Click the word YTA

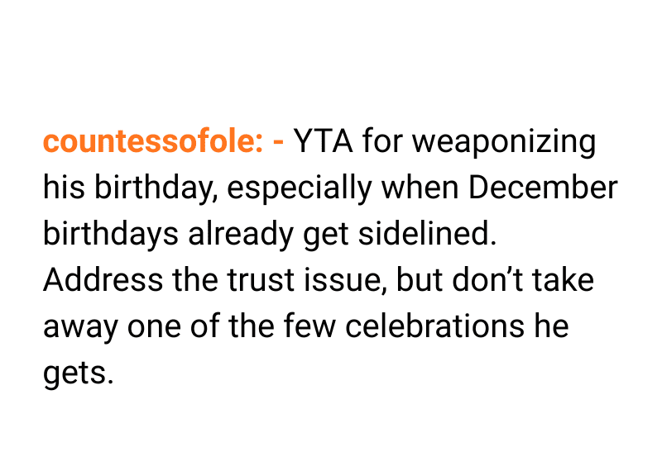pos(323,142)
